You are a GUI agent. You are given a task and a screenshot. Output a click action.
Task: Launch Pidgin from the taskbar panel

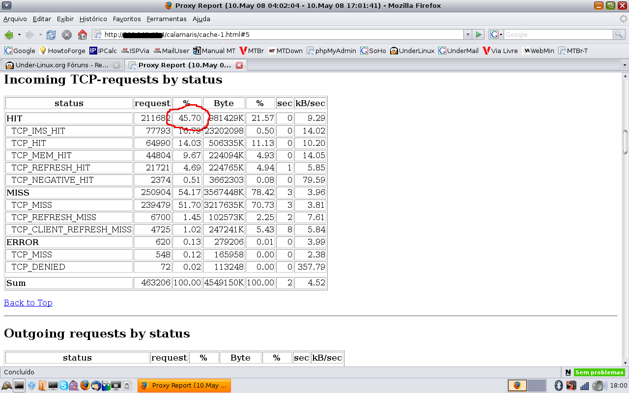click(x=74, y=385)
